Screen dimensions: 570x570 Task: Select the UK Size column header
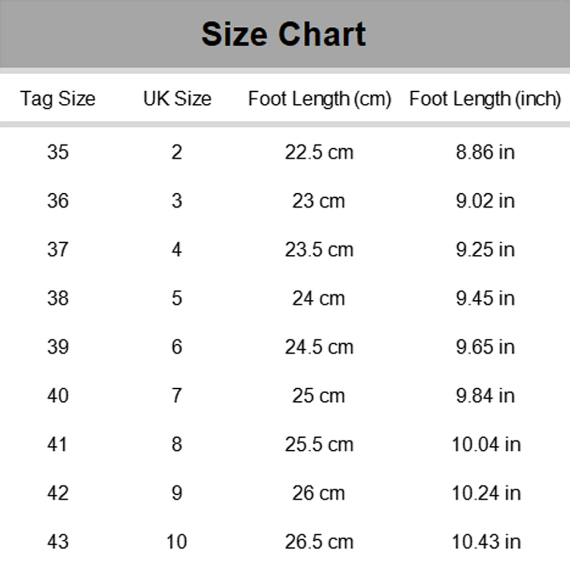[x=177, y=99]
